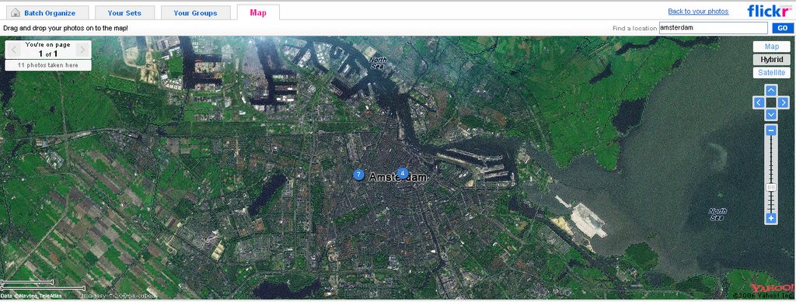Pan the map up with the arrow

pyautogui.click(x=770, y=91)
